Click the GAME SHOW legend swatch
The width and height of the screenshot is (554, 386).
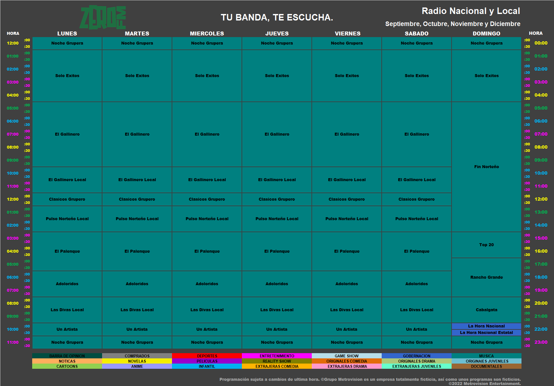pos(347,356)
